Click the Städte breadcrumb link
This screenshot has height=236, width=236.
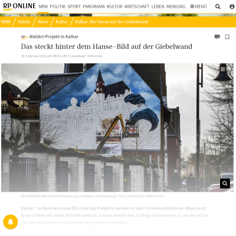[x=24, y=22]
